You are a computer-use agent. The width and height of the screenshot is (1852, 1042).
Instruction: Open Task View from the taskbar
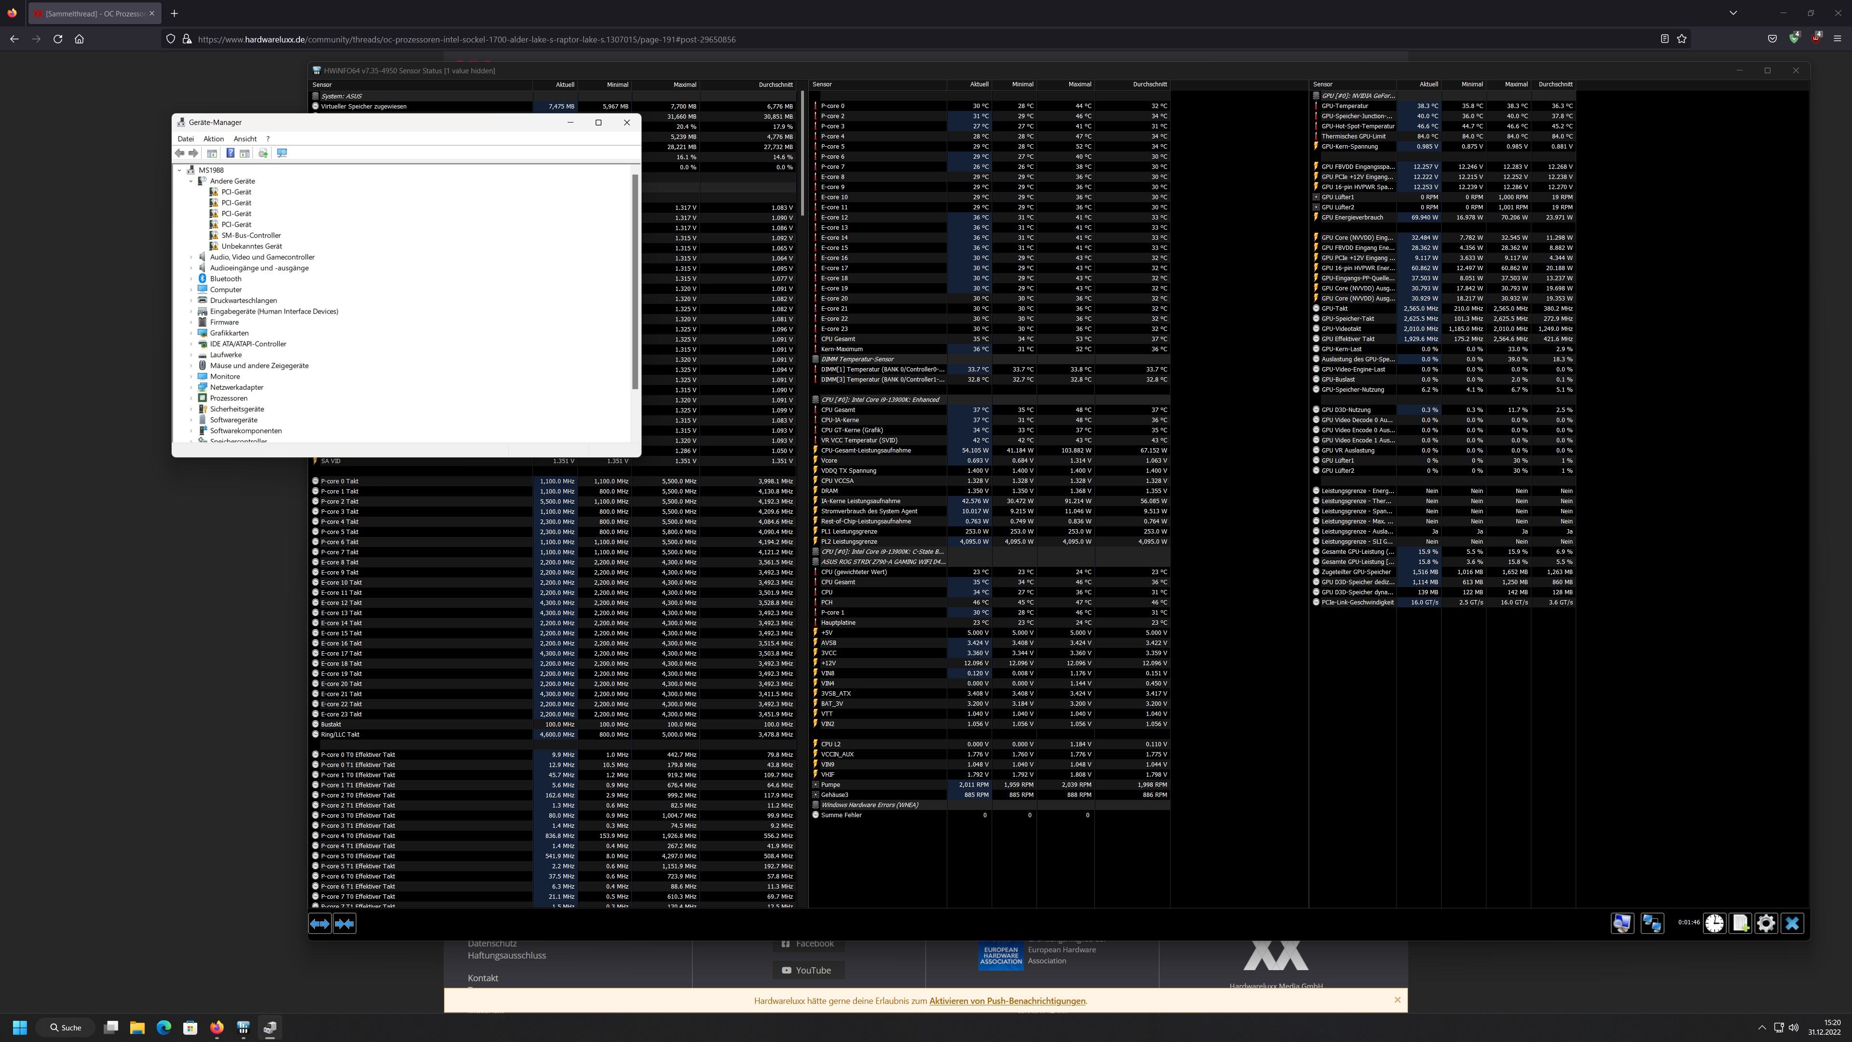pyautogui.click(x=111, y=1028)
